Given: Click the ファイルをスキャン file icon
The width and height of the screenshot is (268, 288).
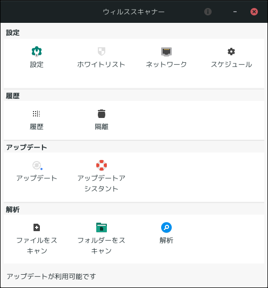Looking at the screenshot, I should click(37, 227).
